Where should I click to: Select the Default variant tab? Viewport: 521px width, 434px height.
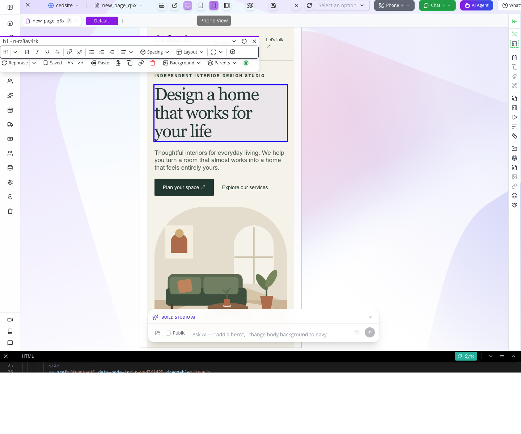(102, 21)
